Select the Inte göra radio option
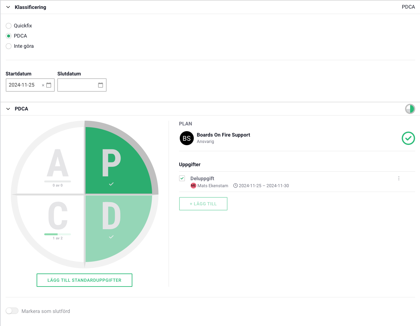The height and width of the screenshot is (326, 420). [9, 46]
